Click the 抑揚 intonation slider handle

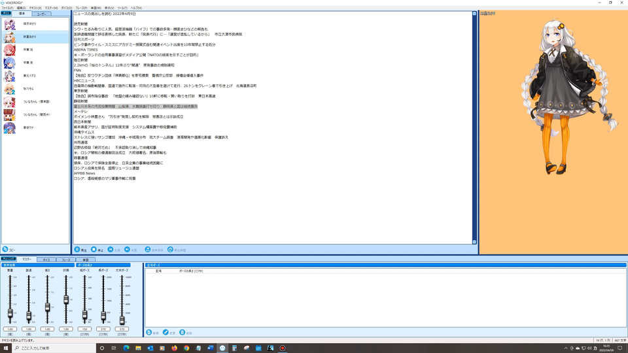click(66, 299)
